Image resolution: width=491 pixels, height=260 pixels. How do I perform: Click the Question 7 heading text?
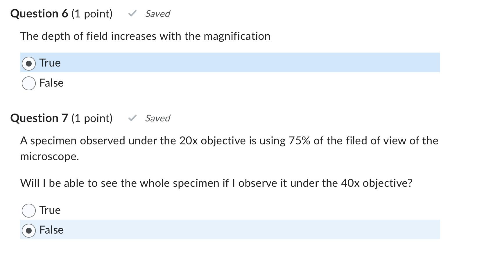[39, 118]
